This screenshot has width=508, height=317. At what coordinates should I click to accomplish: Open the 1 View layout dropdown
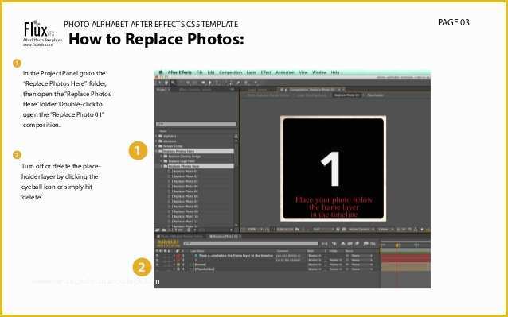(385, 230)
